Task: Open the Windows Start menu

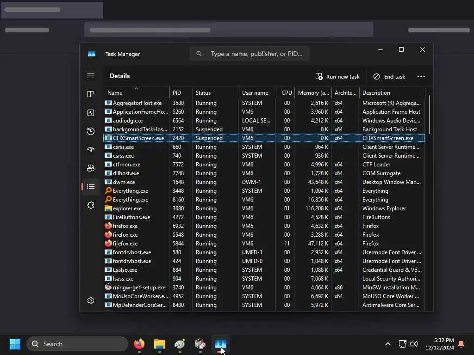Action: [x=15, y=344]
